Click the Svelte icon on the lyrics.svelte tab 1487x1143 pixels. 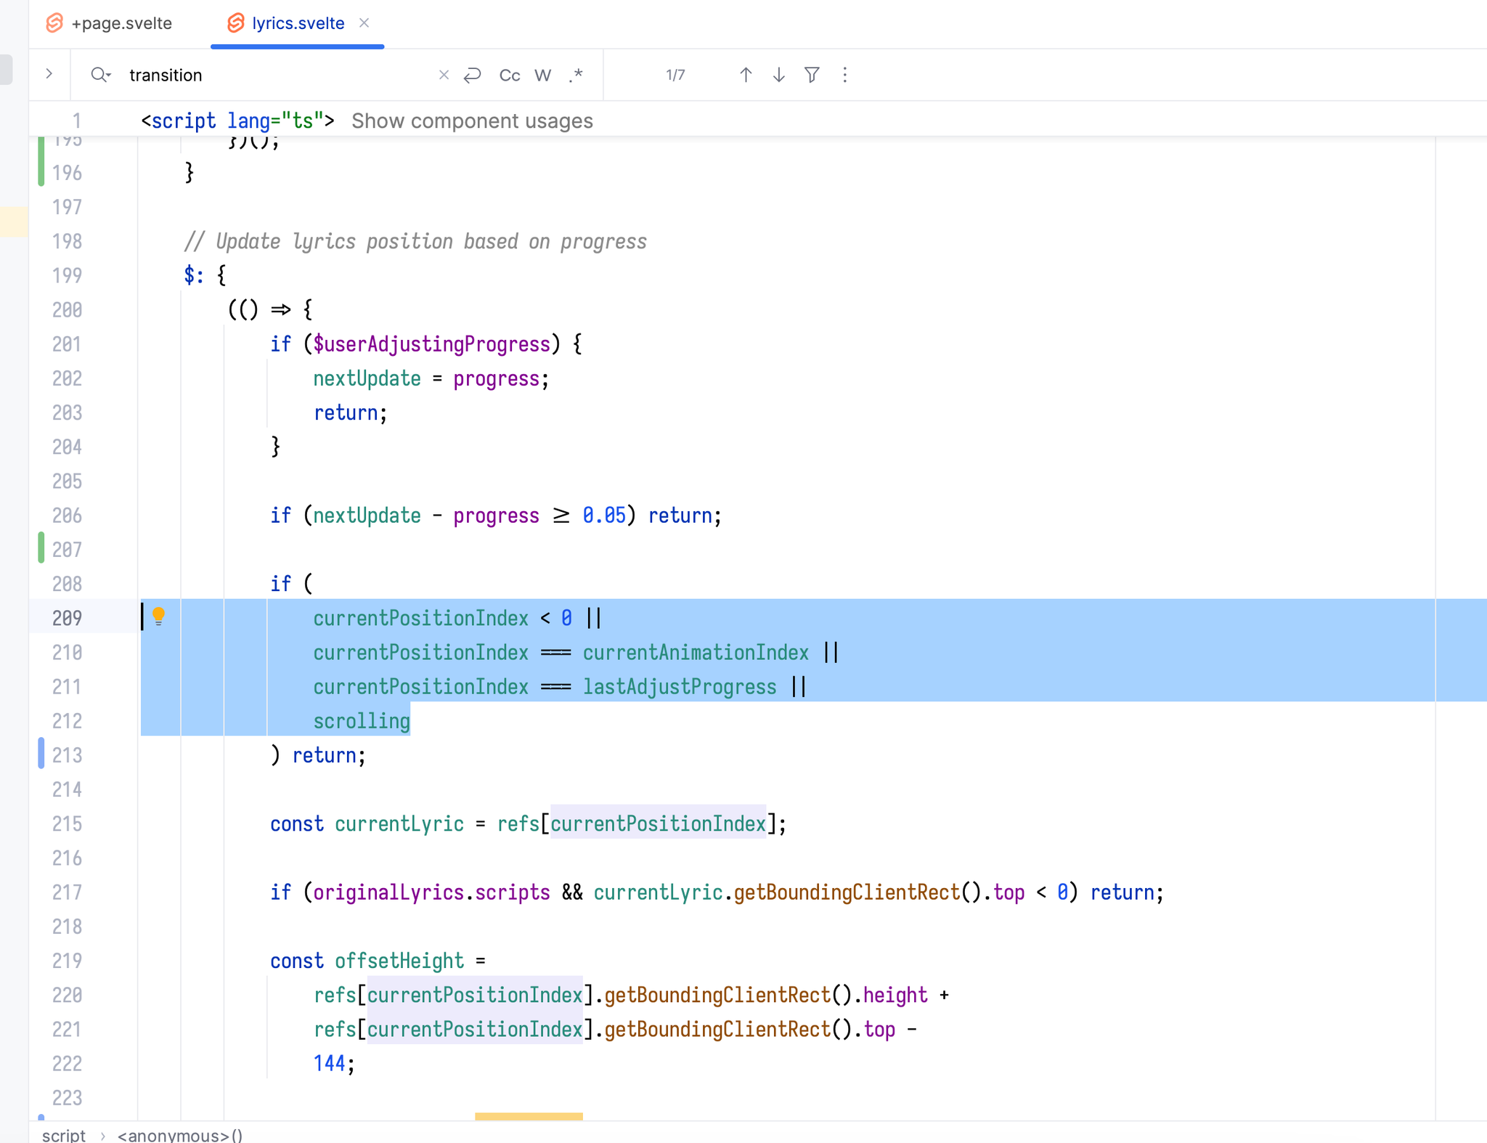[x=235, y=23]
